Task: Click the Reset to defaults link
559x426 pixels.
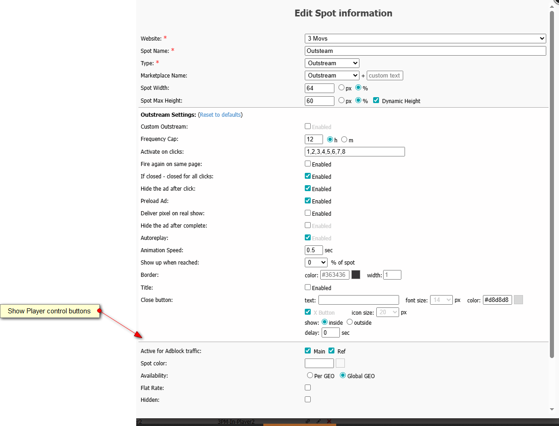Action: point(220,115)
